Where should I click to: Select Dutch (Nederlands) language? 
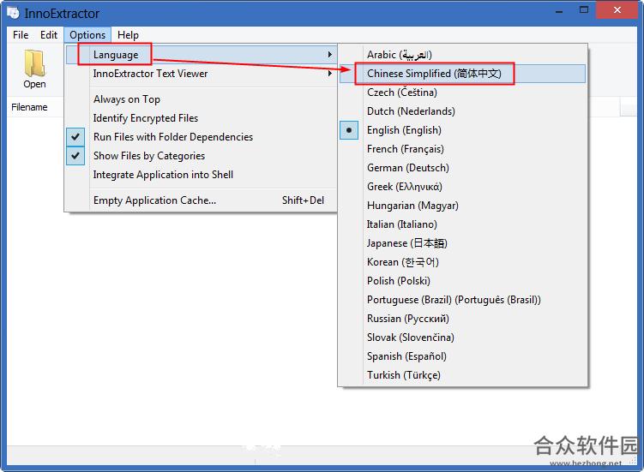[462, 111]
